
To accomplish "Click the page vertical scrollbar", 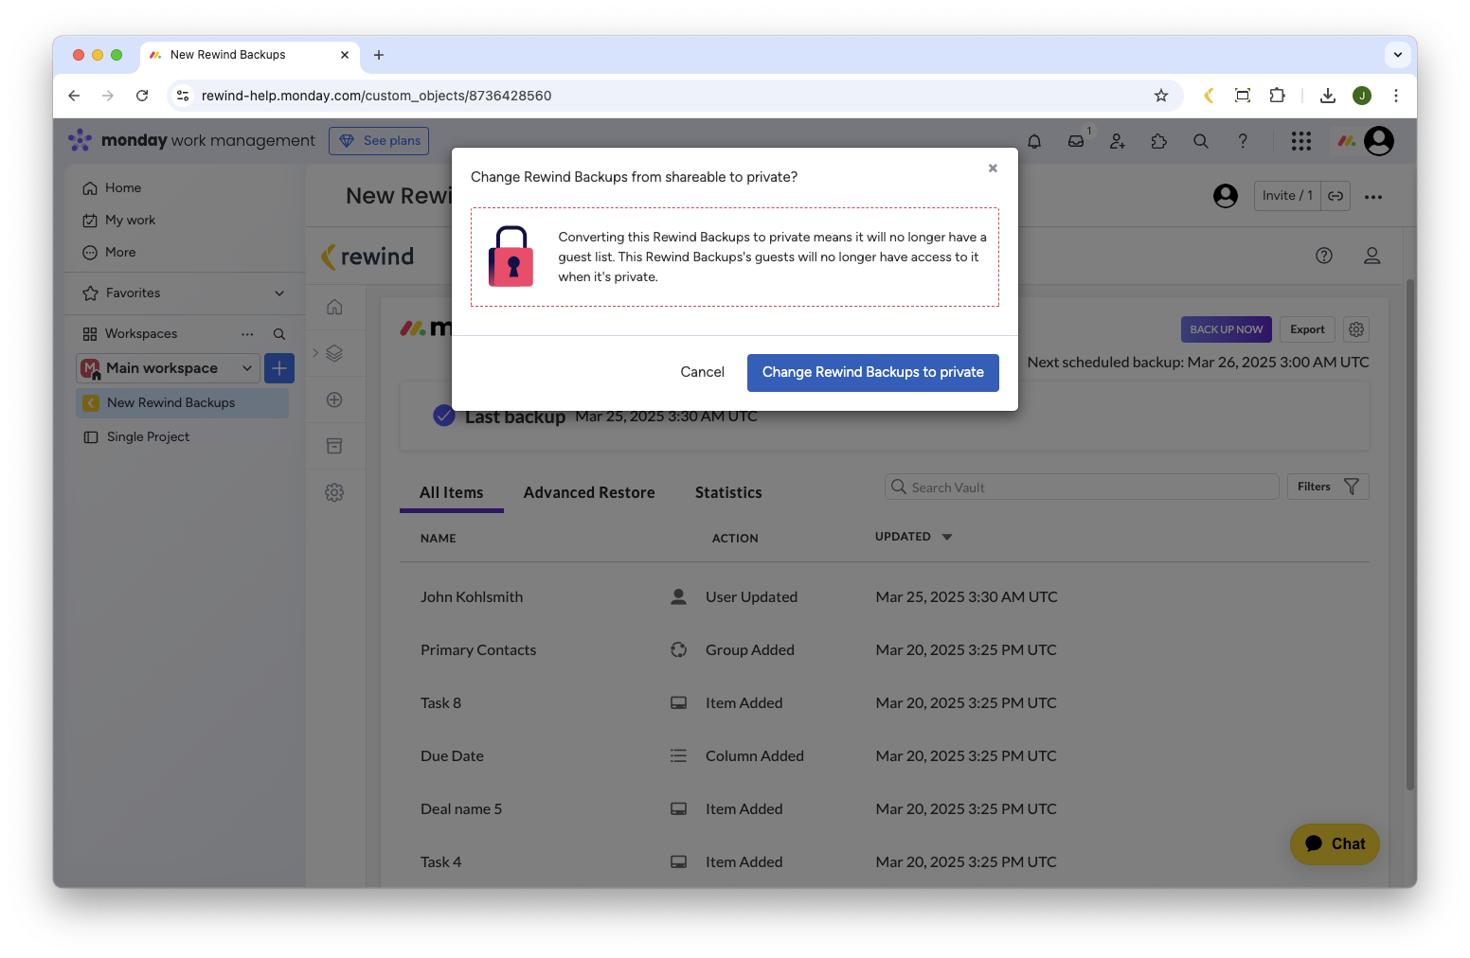I will (1410, 535).
